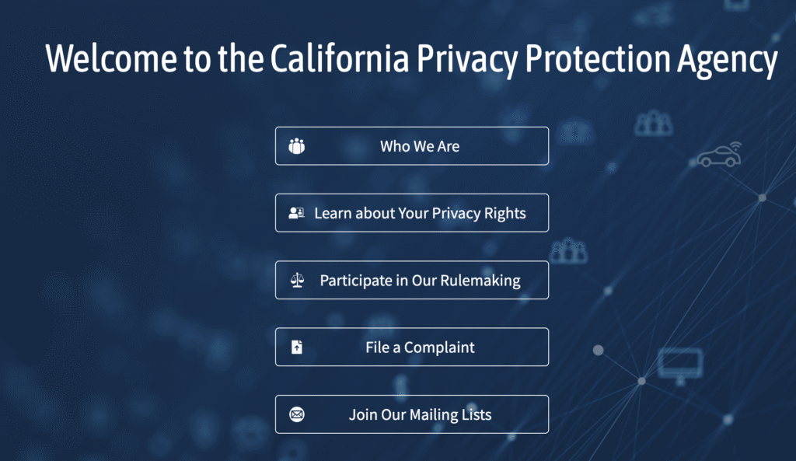Viewport: 796px width, 461px height.
Task: Click the Welcome heading text
Action: click(x=412, y=58)
